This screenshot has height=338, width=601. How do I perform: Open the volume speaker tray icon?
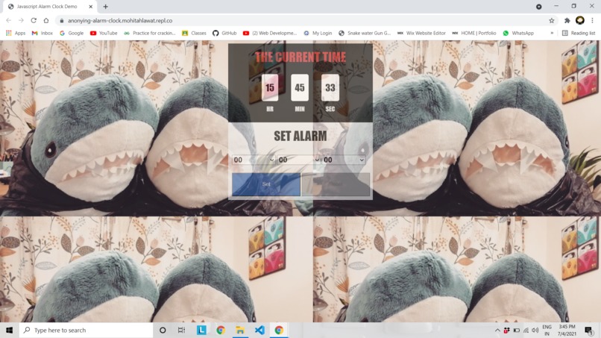pyautogui.click(x=535, y=330)
